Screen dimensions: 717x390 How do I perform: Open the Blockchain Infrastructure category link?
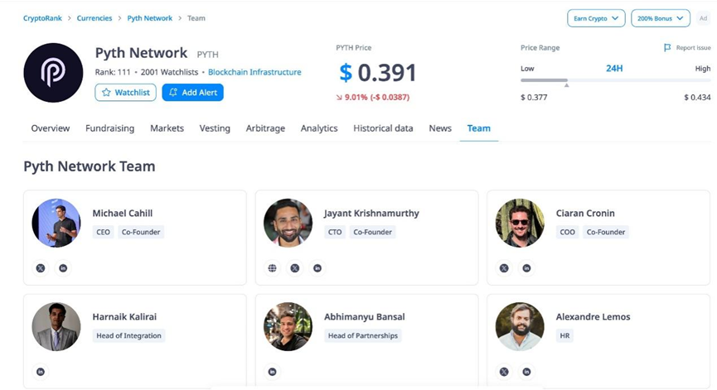[254, 73]
